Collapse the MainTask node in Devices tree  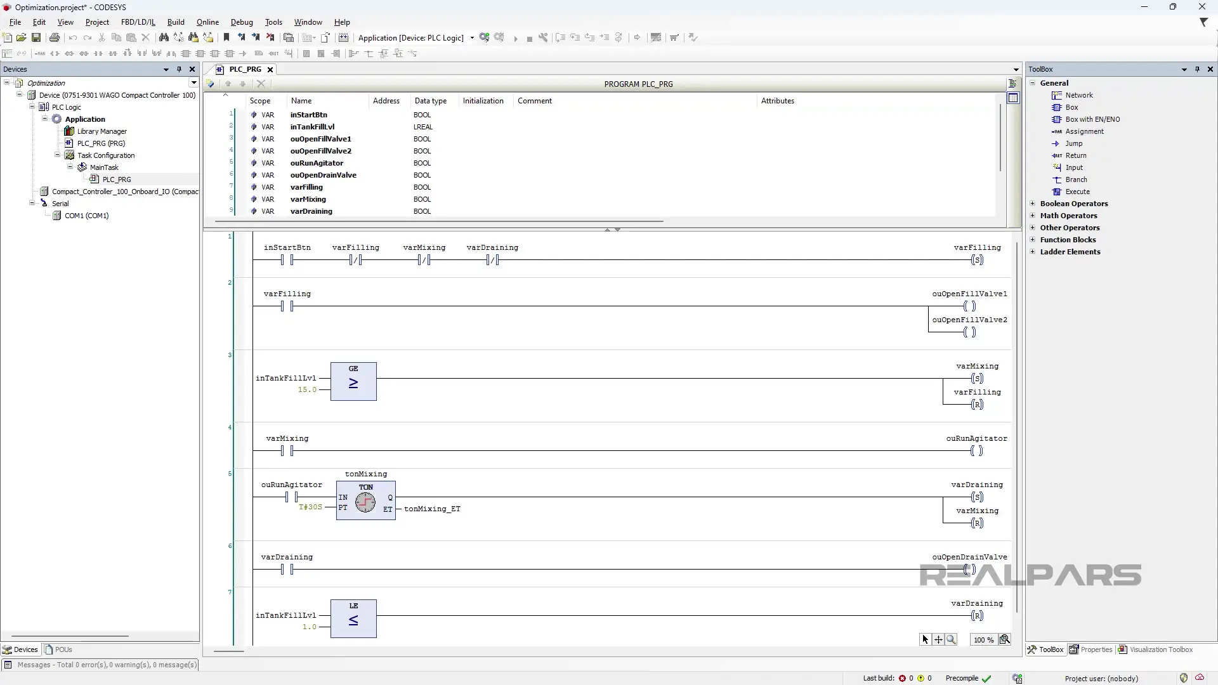click(x=70, y=167)
